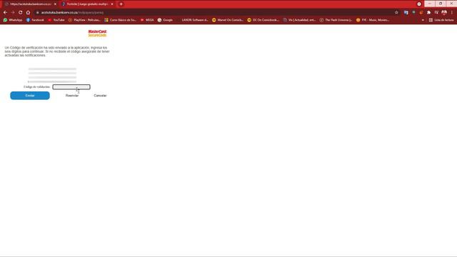Open the Marvel On Comicbook bookmark
This screenshot has height=257, width=457.
pos(228,20)
